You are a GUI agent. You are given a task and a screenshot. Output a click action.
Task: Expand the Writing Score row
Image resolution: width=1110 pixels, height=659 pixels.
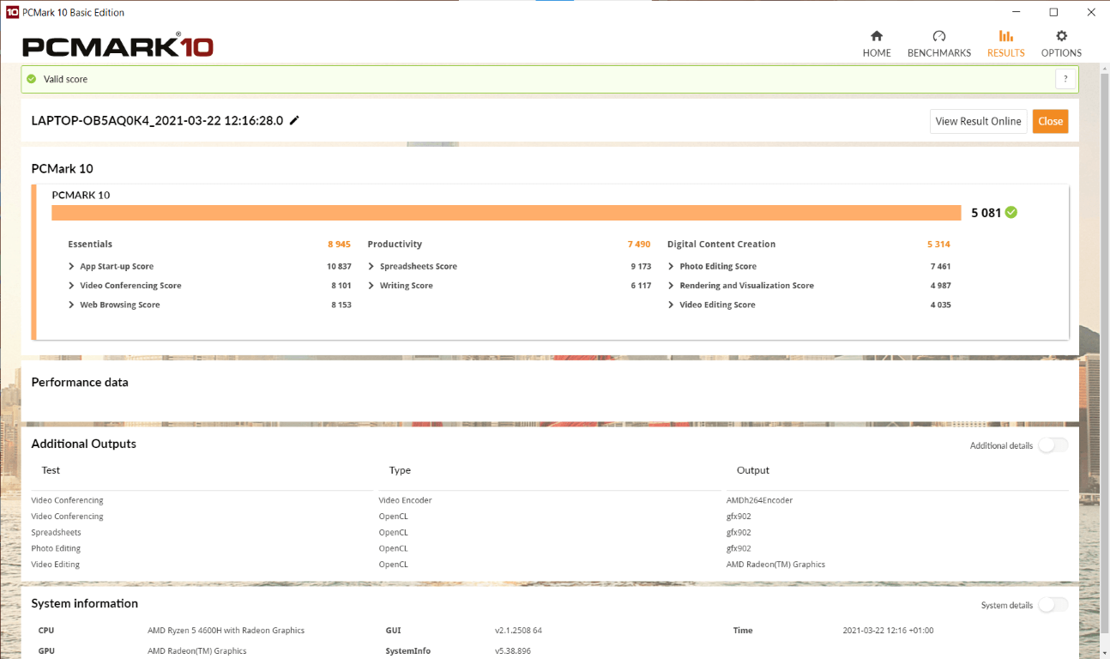pyautogui.click(x=371, y=286)
